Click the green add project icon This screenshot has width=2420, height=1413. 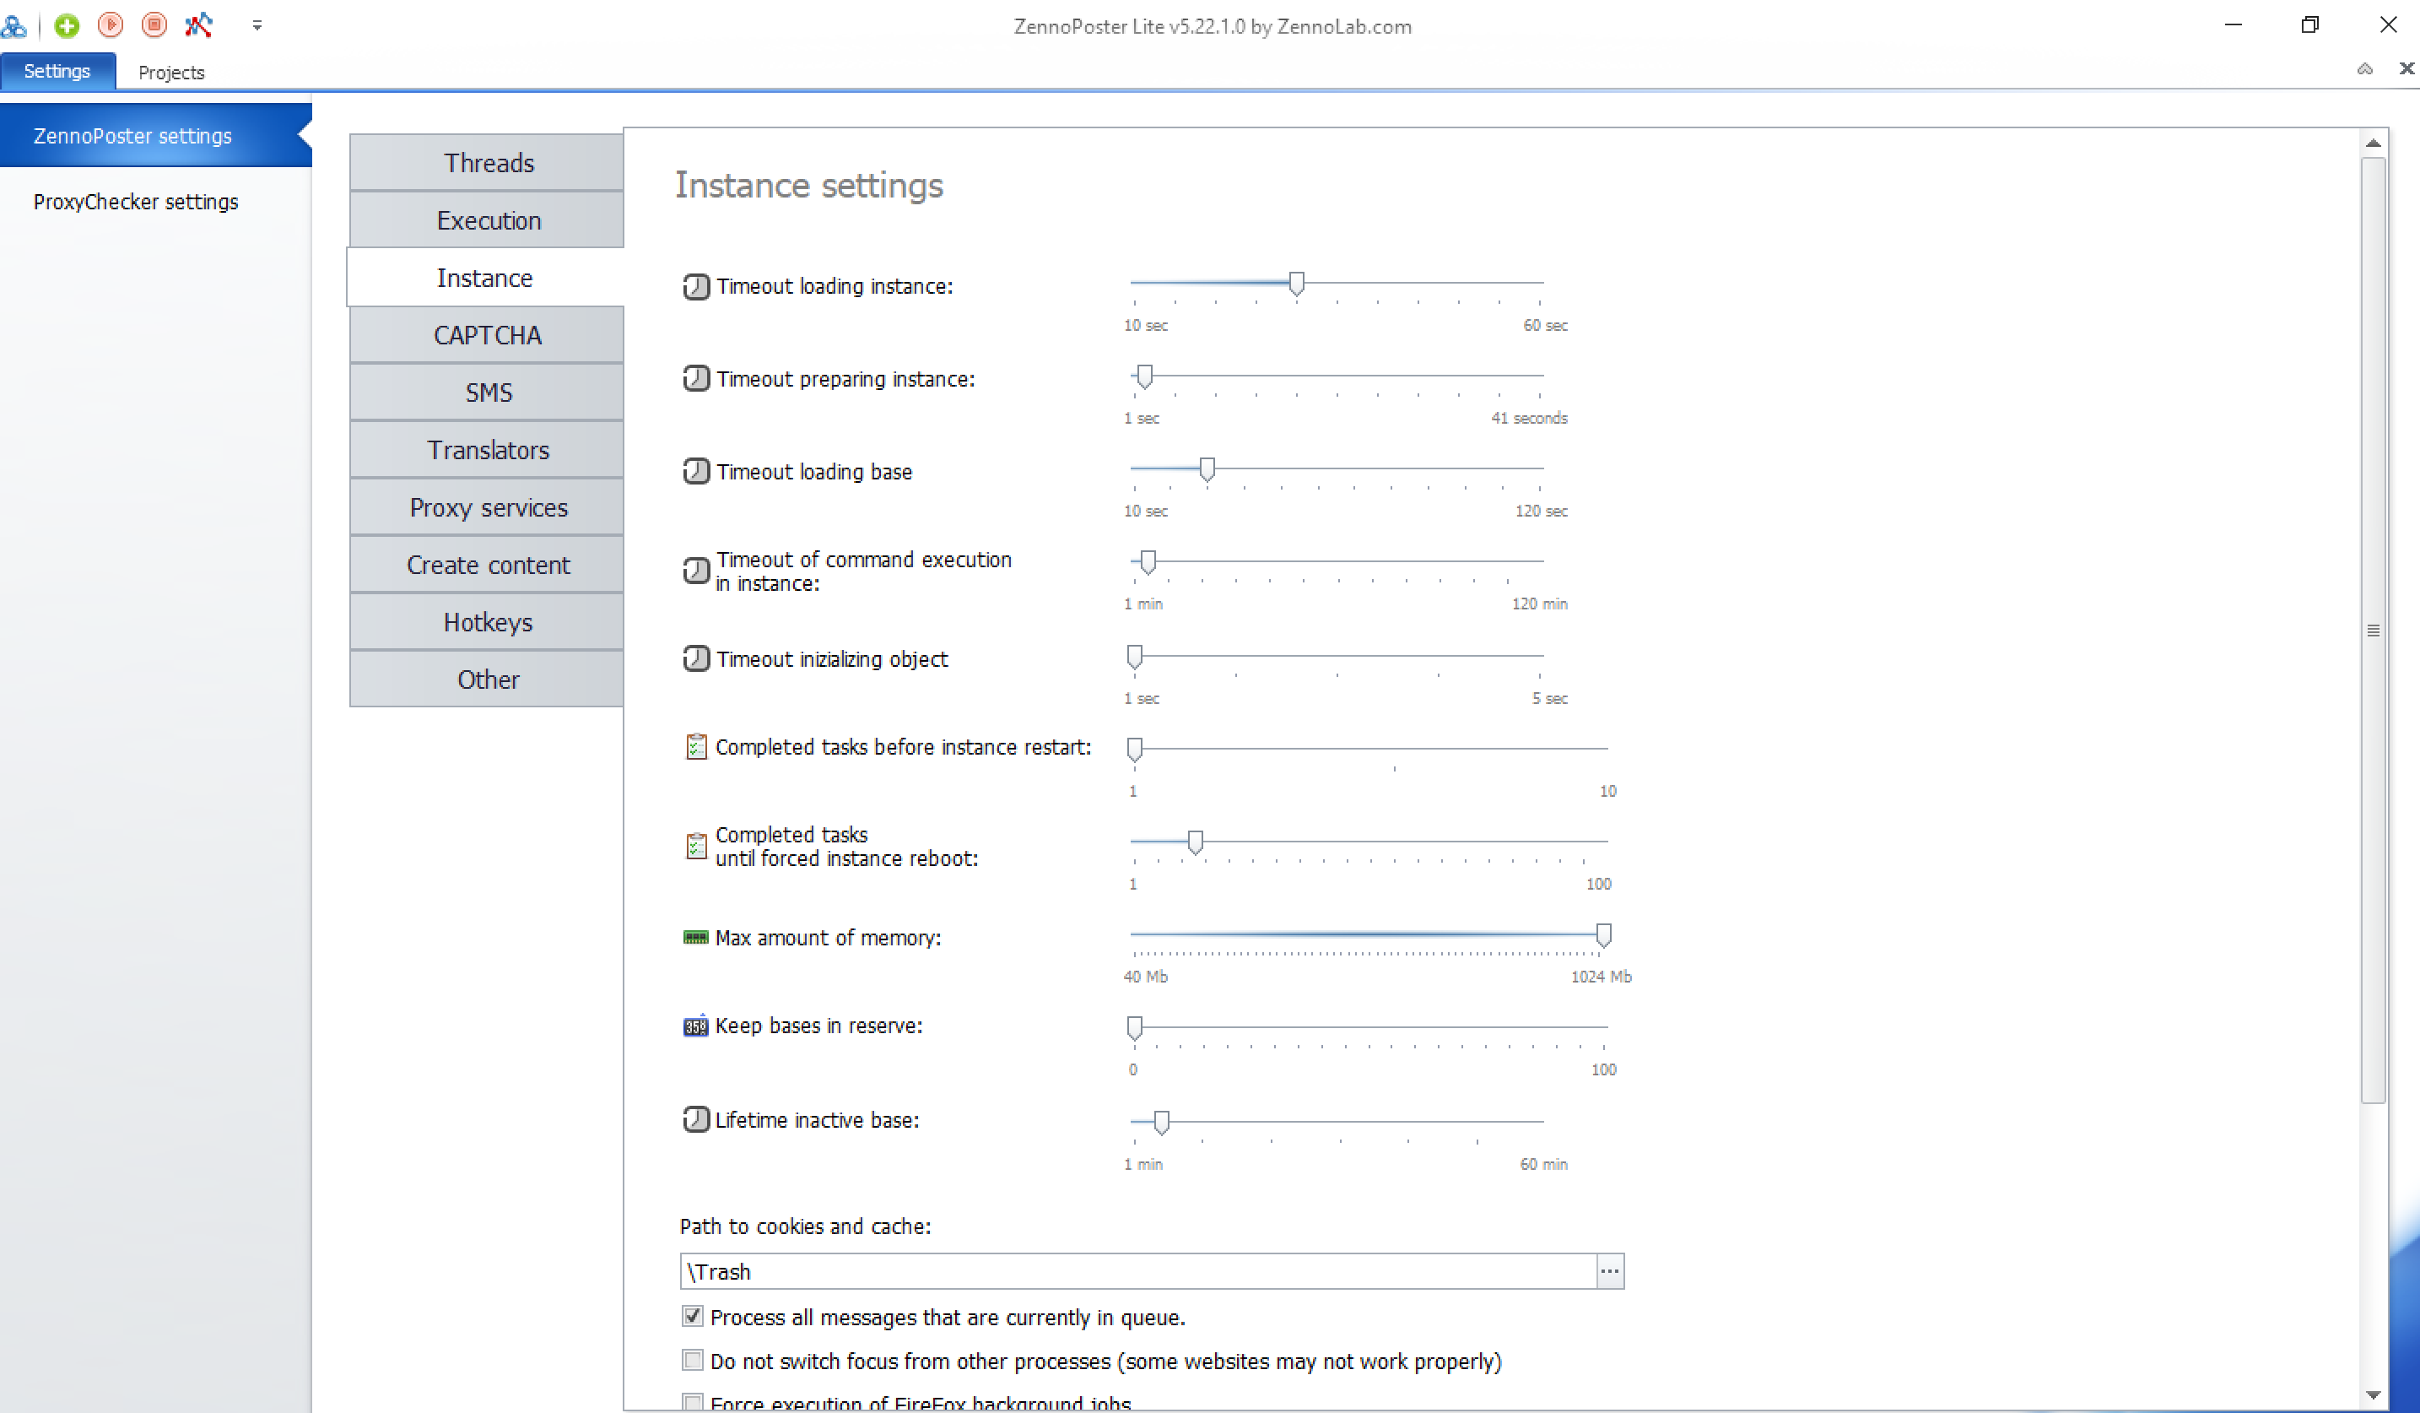(67, 25)
